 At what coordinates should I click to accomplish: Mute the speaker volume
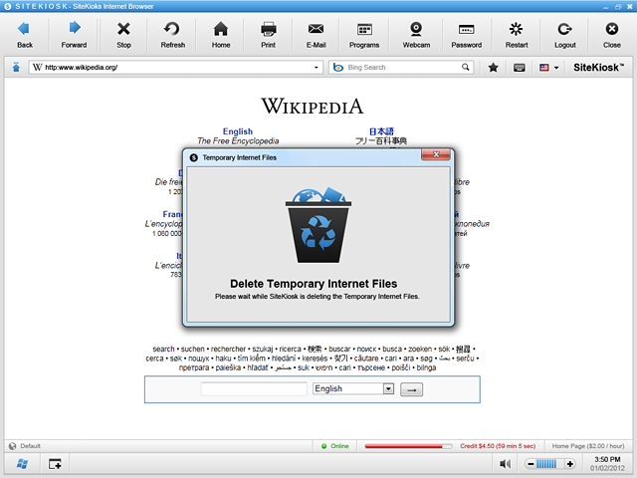(x=506, y=464)
